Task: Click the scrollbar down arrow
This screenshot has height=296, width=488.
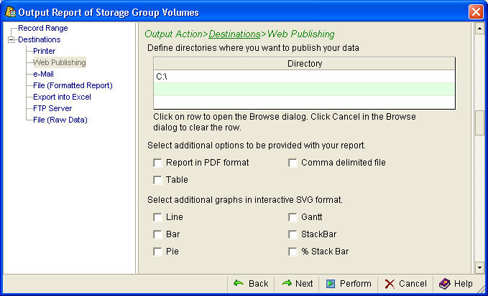Action: tap(479, 267)
